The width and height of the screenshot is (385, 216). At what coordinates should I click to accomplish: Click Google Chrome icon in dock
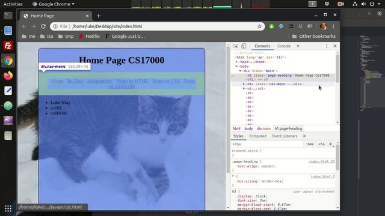click(8, 61)
